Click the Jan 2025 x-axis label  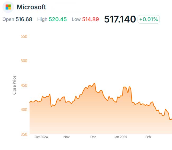tap(121, 137)
